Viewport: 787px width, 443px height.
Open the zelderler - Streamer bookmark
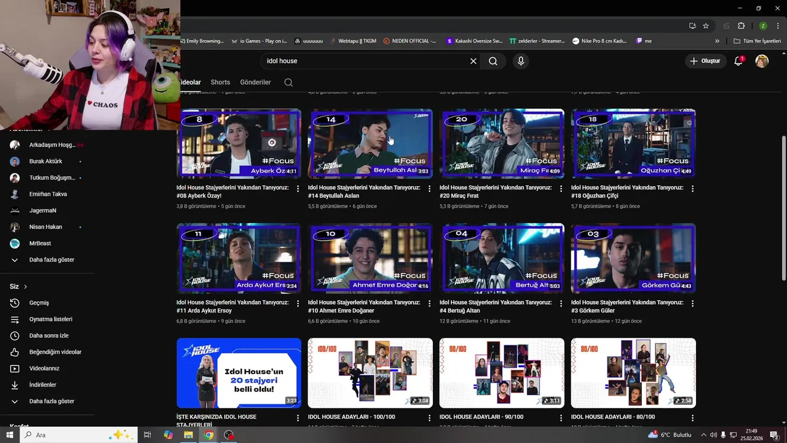[537, 41]
